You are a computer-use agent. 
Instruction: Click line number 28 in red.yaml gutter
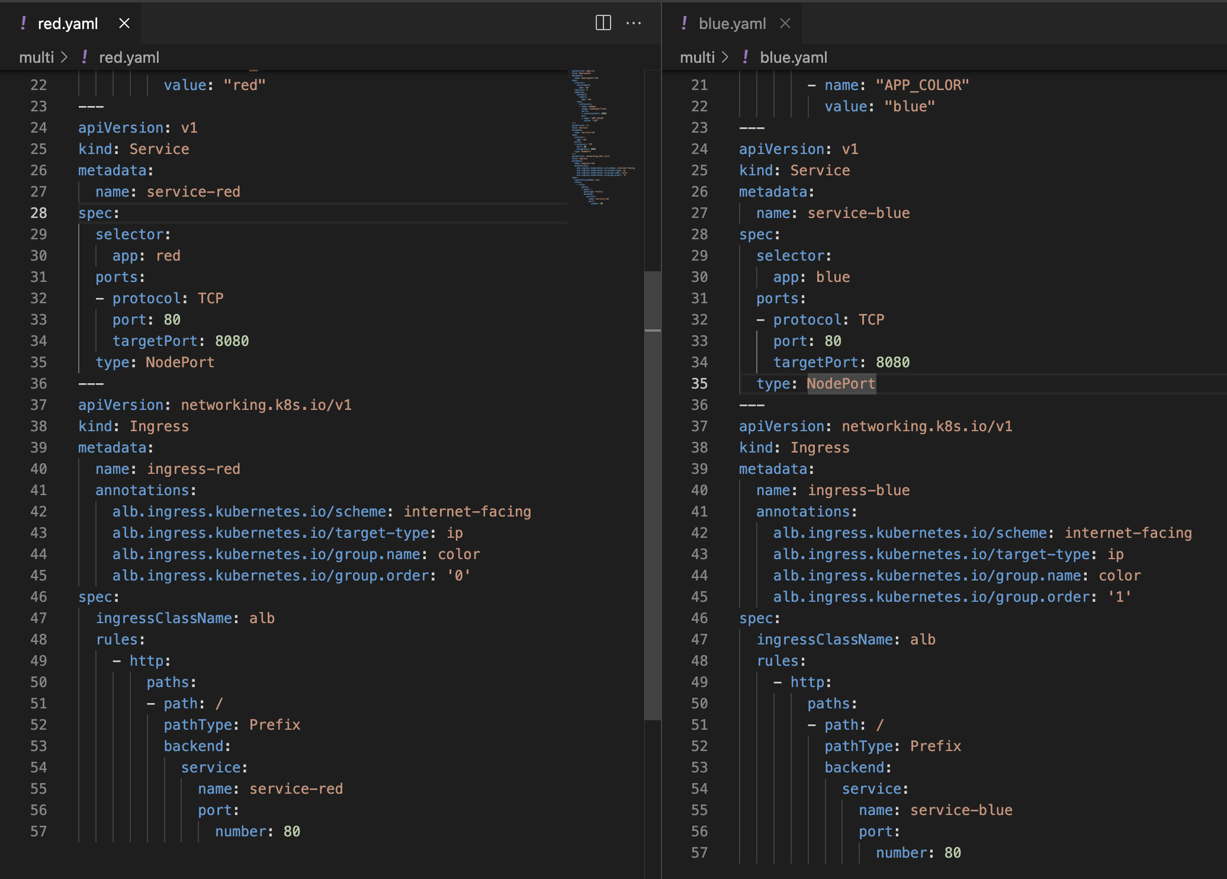pos(38,213)
